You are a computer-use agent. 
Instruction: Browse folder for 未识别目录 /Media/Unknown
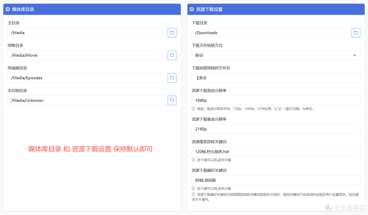tap(172, 100)
